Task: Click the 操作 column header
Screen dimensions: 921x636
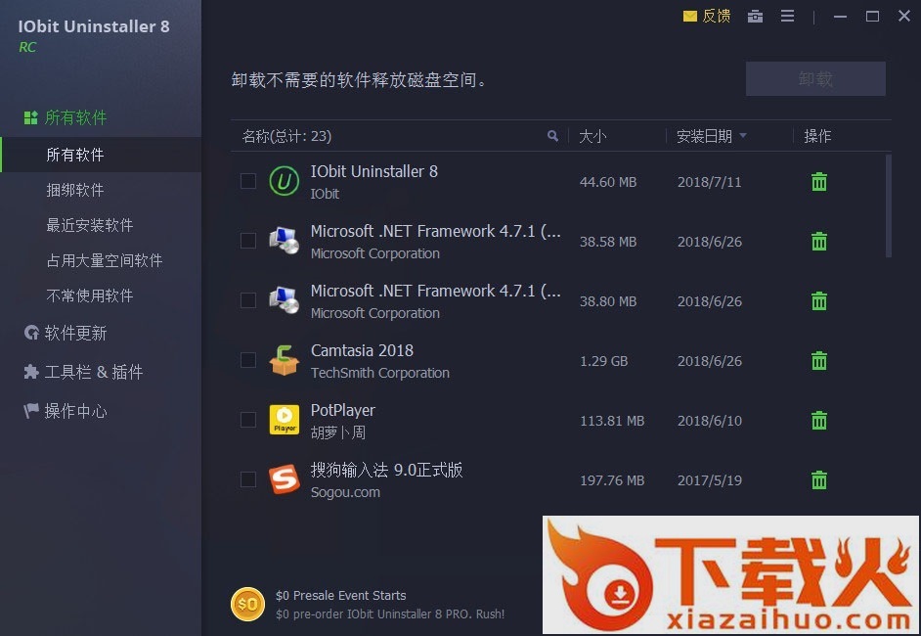Action: pyautogui.click(x=817, y=136)
